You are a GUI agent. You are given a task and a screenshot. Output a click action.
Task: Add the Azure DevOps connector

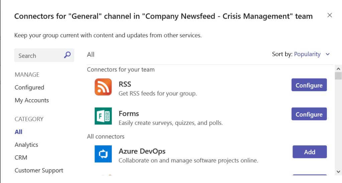310,152
